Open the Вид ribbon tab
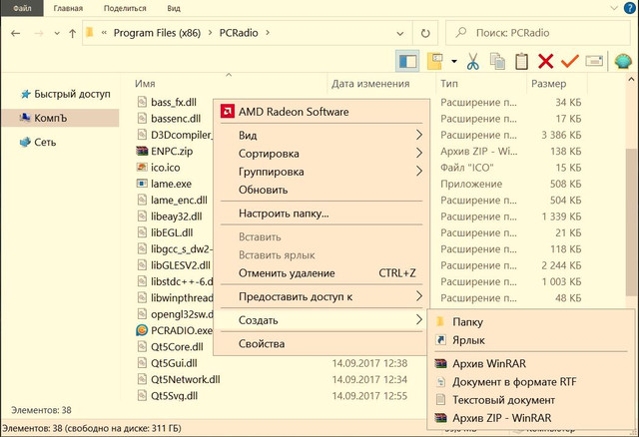The height and width of the screenshot is (437, 639). [x=174, y=9]
